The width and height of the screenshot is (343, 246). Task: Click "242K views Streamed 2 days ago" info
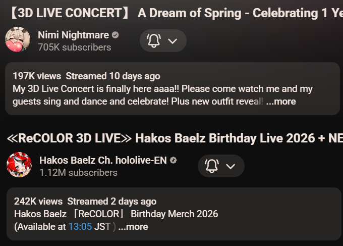pos(85,202)
